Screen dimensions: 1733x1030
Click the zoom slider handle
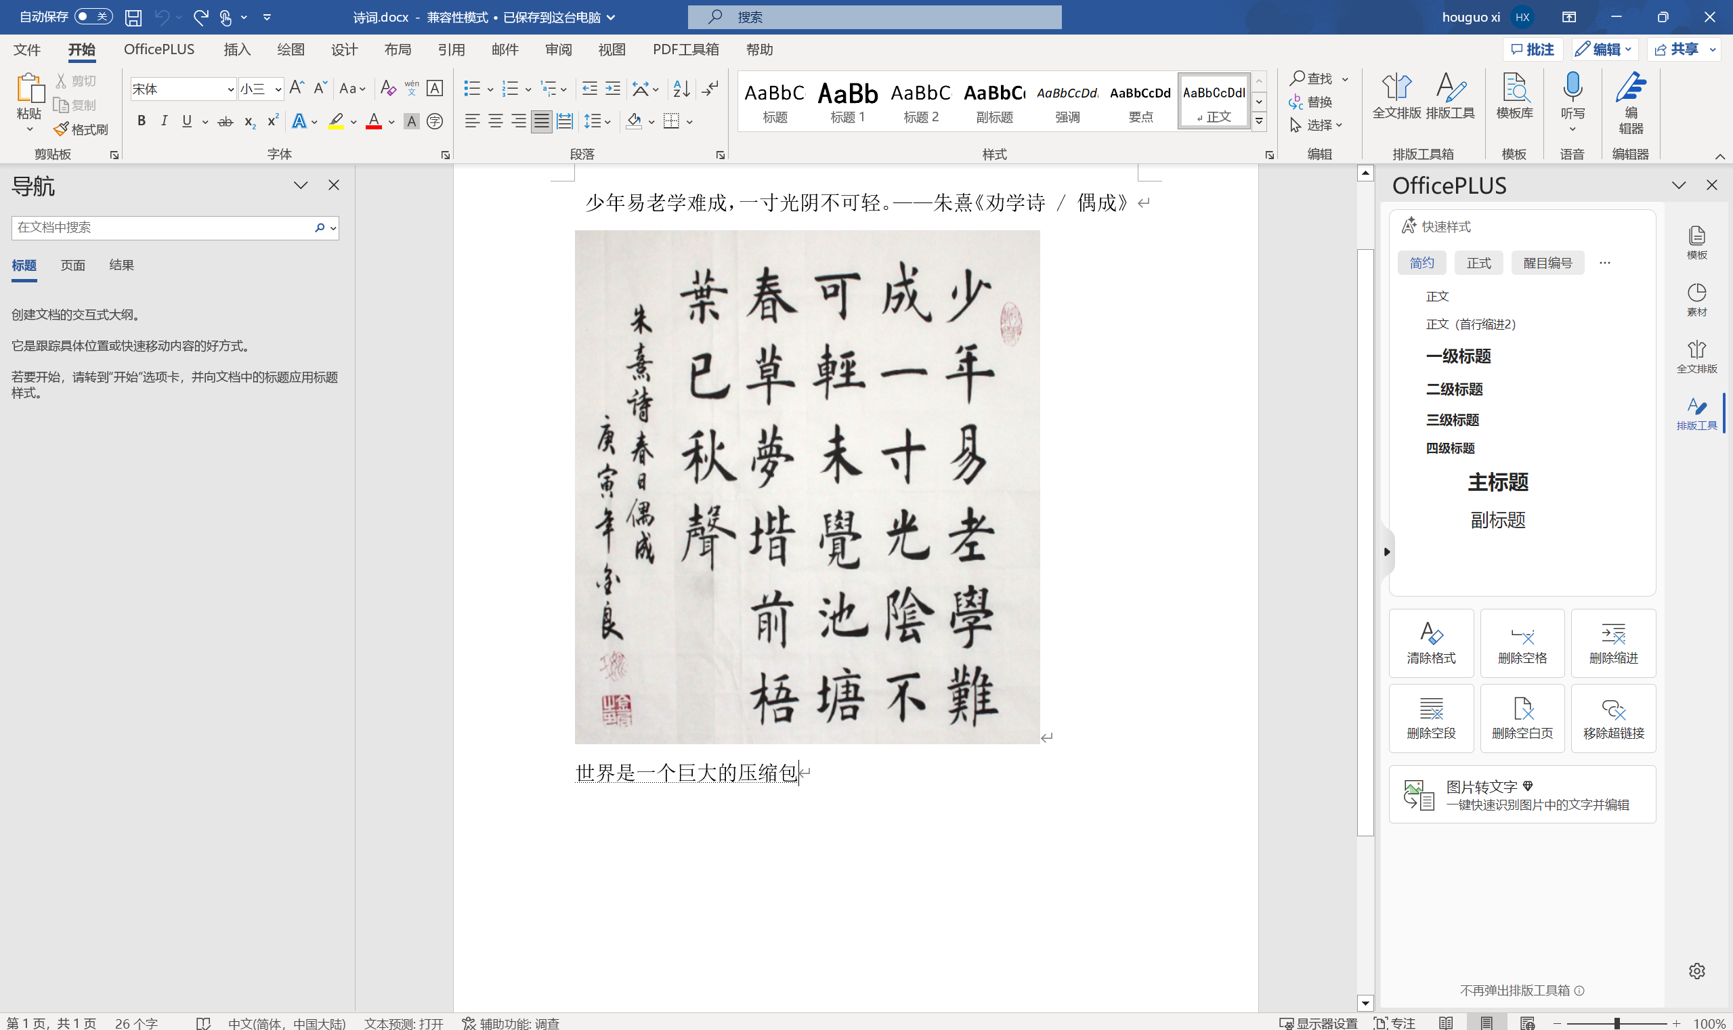[1617, 1023]
